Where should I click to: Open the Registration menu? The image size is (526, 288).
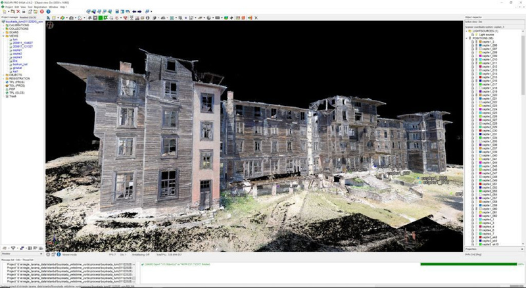39,7
